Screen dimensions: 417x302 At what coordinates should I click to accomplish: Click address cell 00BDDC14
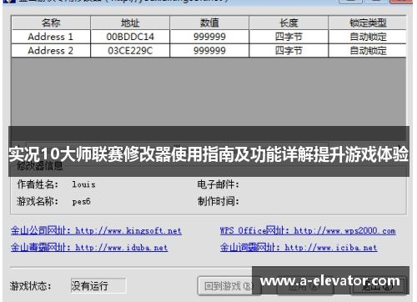click(x=130, y=37)
